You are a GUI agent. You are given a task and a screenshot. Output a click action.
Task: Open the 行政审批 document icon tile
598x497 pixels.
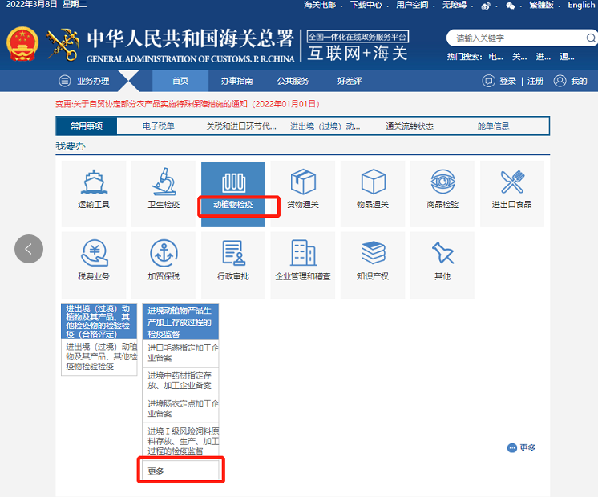[x=233, y=265]
